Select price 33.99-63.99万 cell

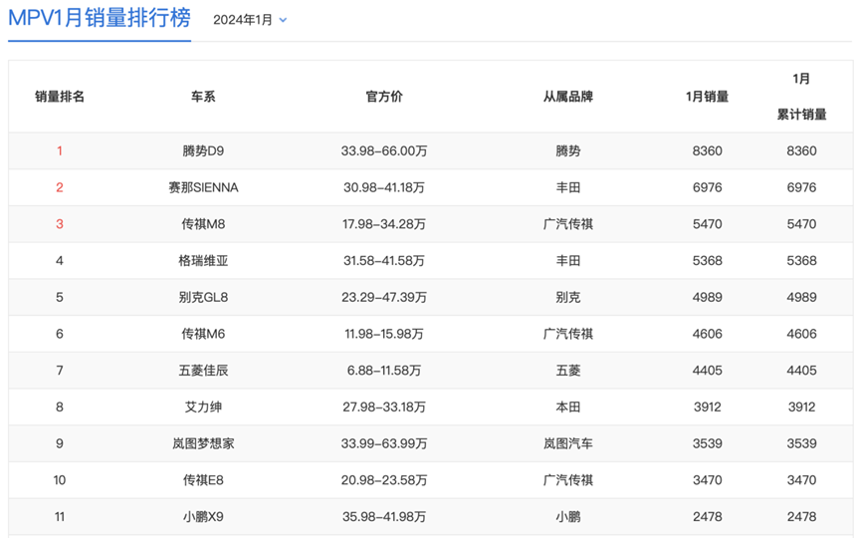pyautogui.click(x=384, y=443)
